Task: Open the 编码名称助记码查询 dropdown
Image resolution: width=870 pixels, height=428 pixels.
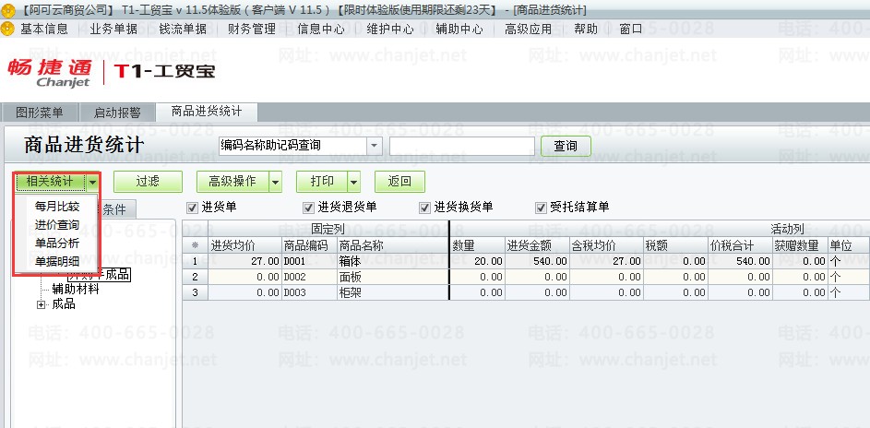Action: point(375,146)
